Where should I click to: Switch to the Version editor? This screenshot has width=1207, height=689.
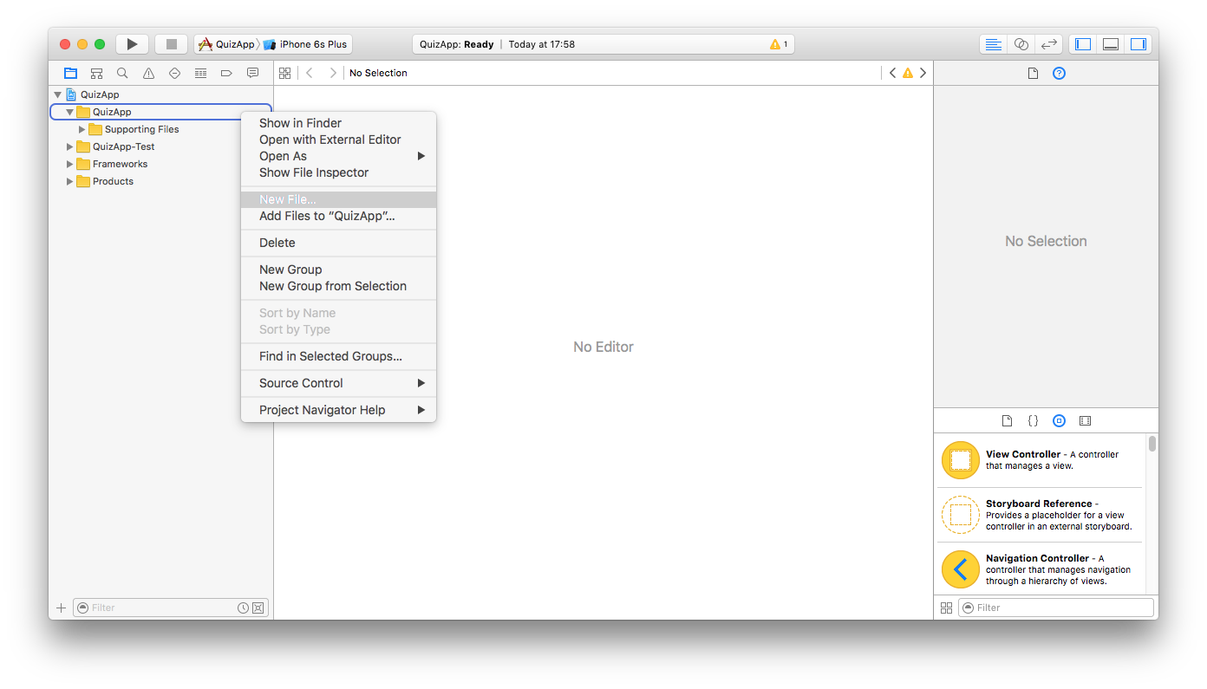point(1049,44)
